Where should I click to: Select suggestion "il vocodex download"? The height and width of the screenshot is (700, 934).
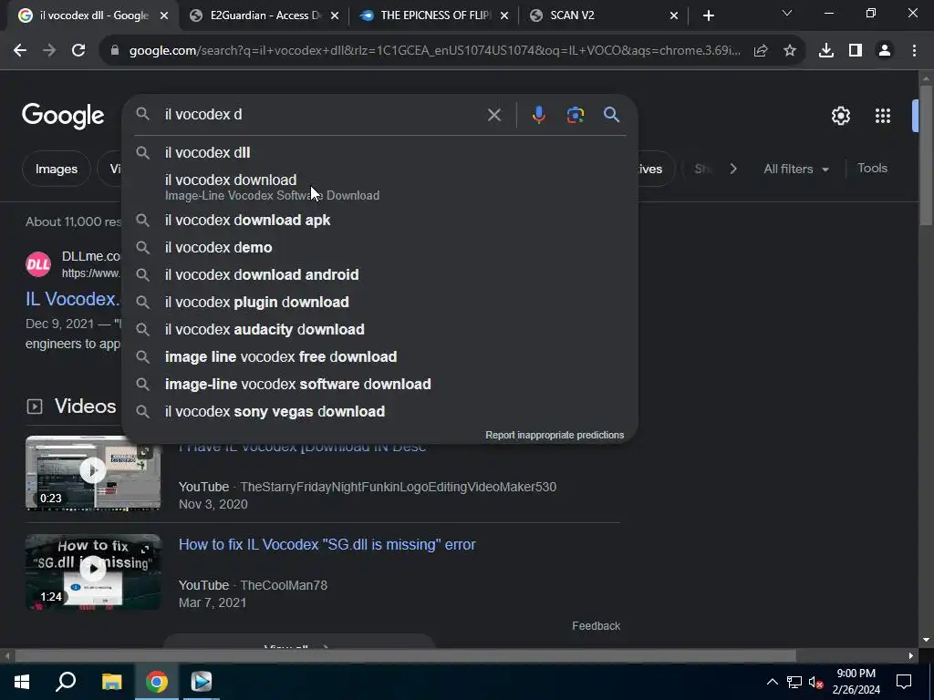(379, 187)
